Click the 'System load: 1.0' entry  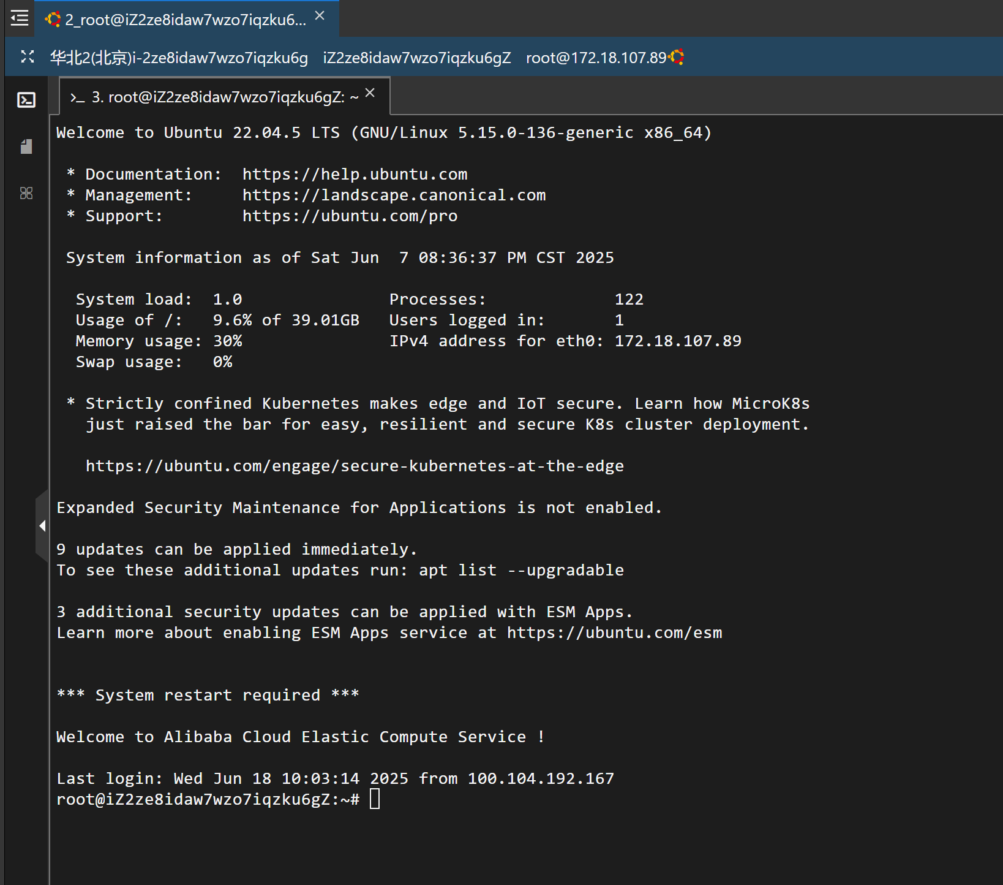pyautogui.click(x=159, y=299)
